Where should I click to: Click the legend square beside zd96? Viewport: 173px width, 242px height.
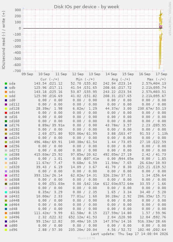click(x=6, y=230)
